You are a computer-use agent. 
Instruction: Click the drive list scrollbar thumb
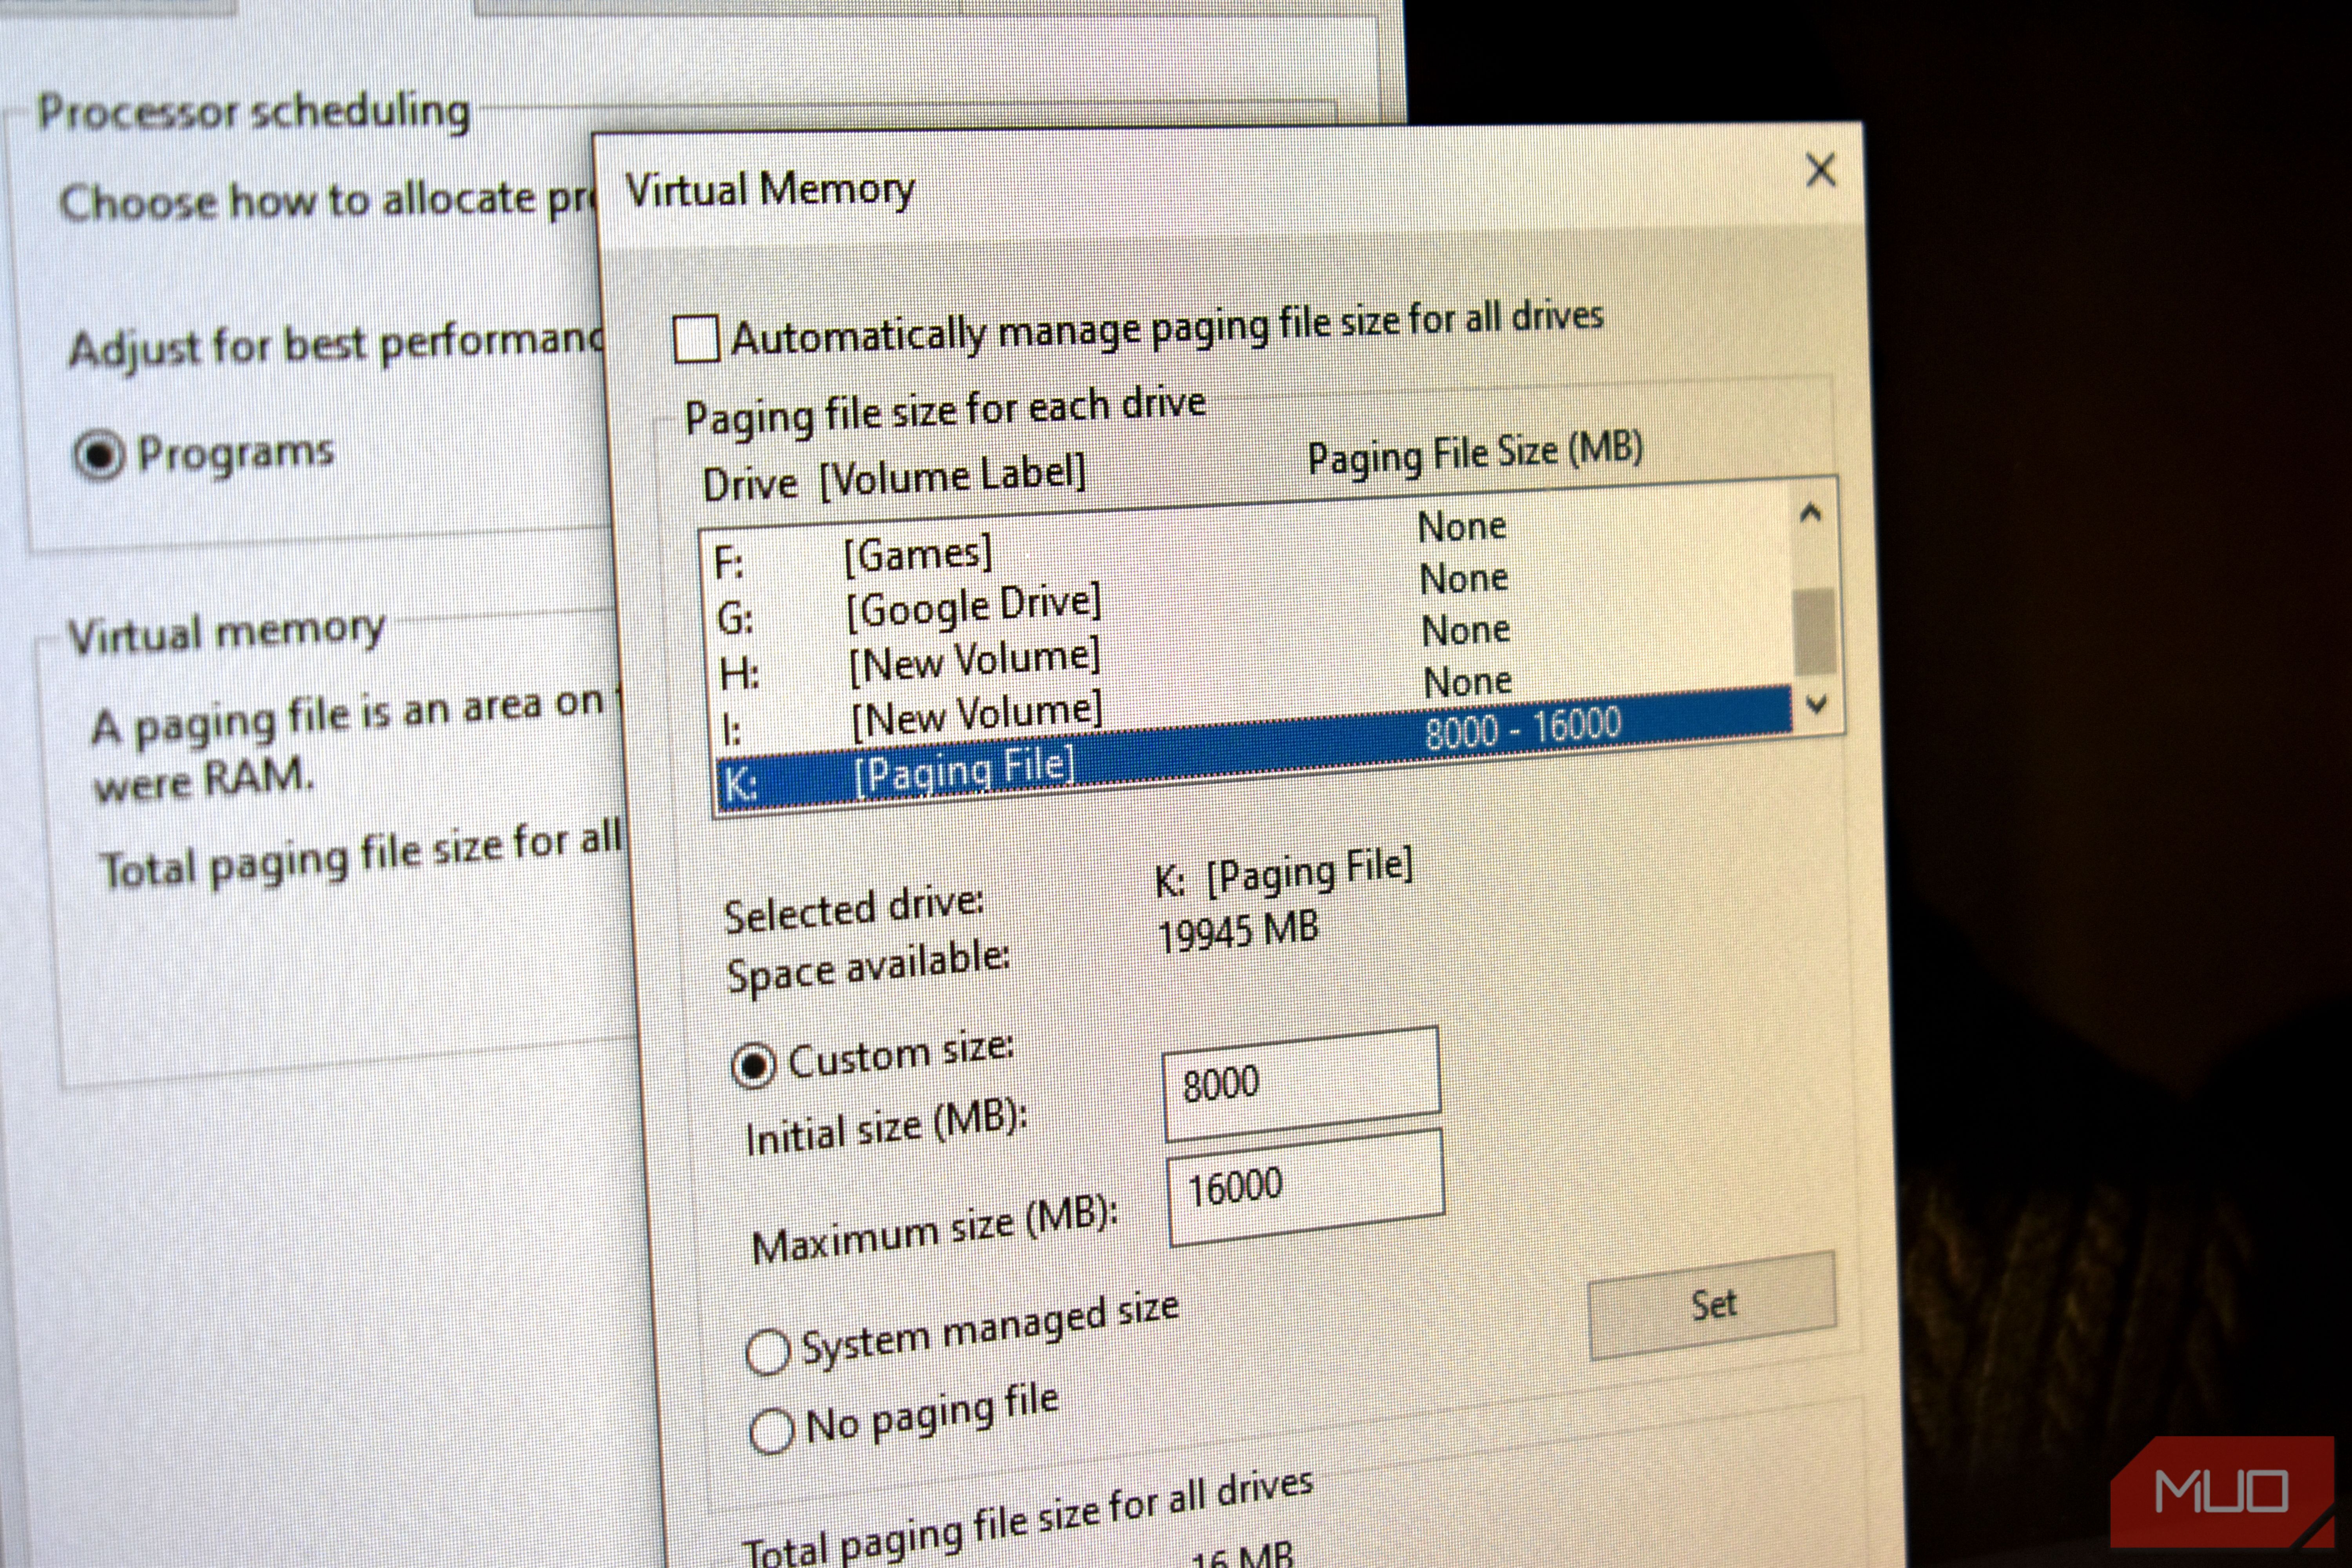(1814, 632)
